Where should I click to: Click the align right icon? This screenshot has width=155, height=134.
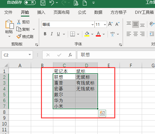click(142, 34)
